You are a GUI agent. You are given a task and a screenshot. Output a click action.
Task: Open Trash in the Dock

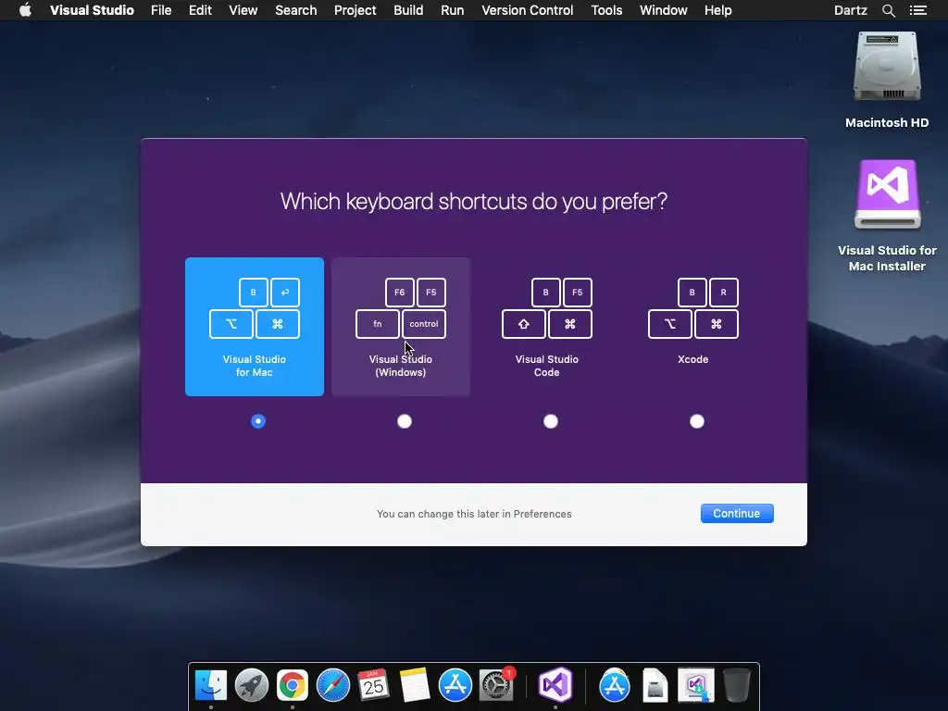click(736, 685)
